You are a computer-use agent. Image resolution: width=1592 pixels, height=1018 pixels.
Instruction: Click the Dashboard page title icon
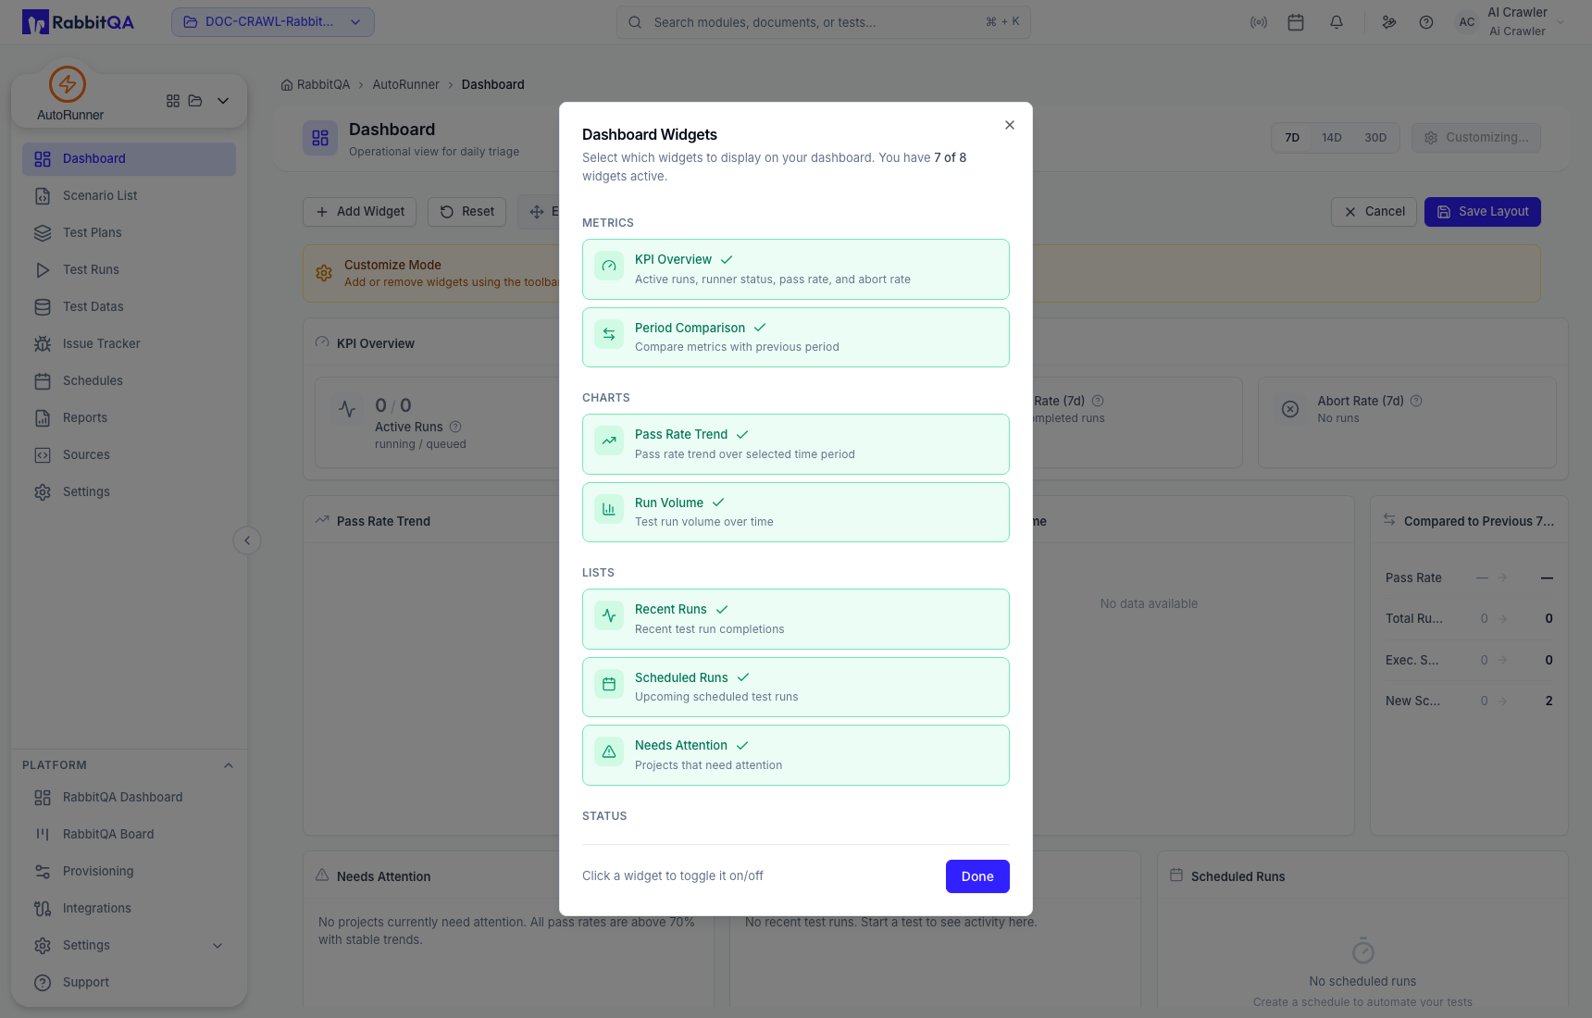coord(320,138)
